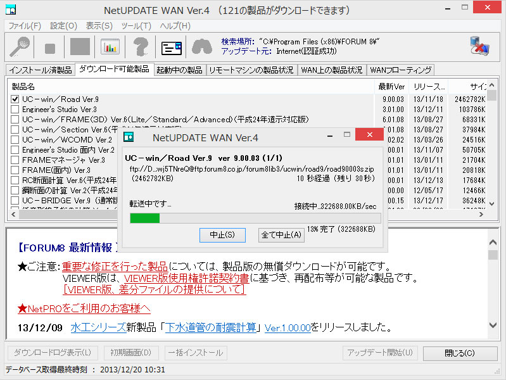The image size is (506, 380).
Task: Check RC断面計算 Ver.6 checkbox
Action: point(15,180)
